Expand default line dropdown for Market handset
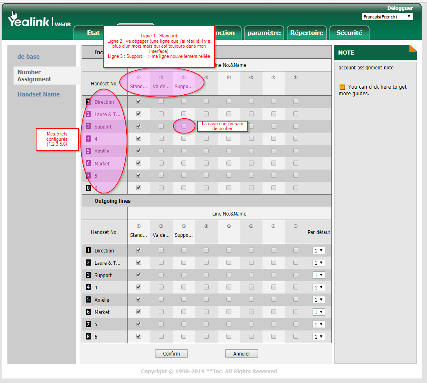The image size is (427, 383). coord(318,312)
